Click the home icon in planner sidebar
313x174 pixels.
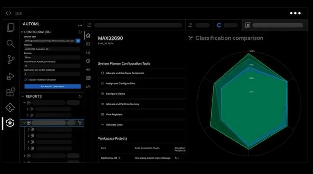point(88,36)
